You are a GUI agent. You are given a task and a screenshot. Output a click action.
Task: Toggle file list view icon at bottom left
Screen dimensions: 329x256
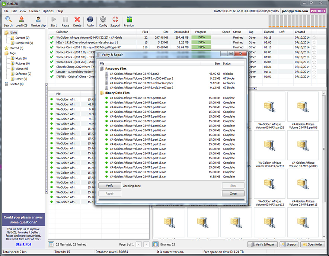51,244
